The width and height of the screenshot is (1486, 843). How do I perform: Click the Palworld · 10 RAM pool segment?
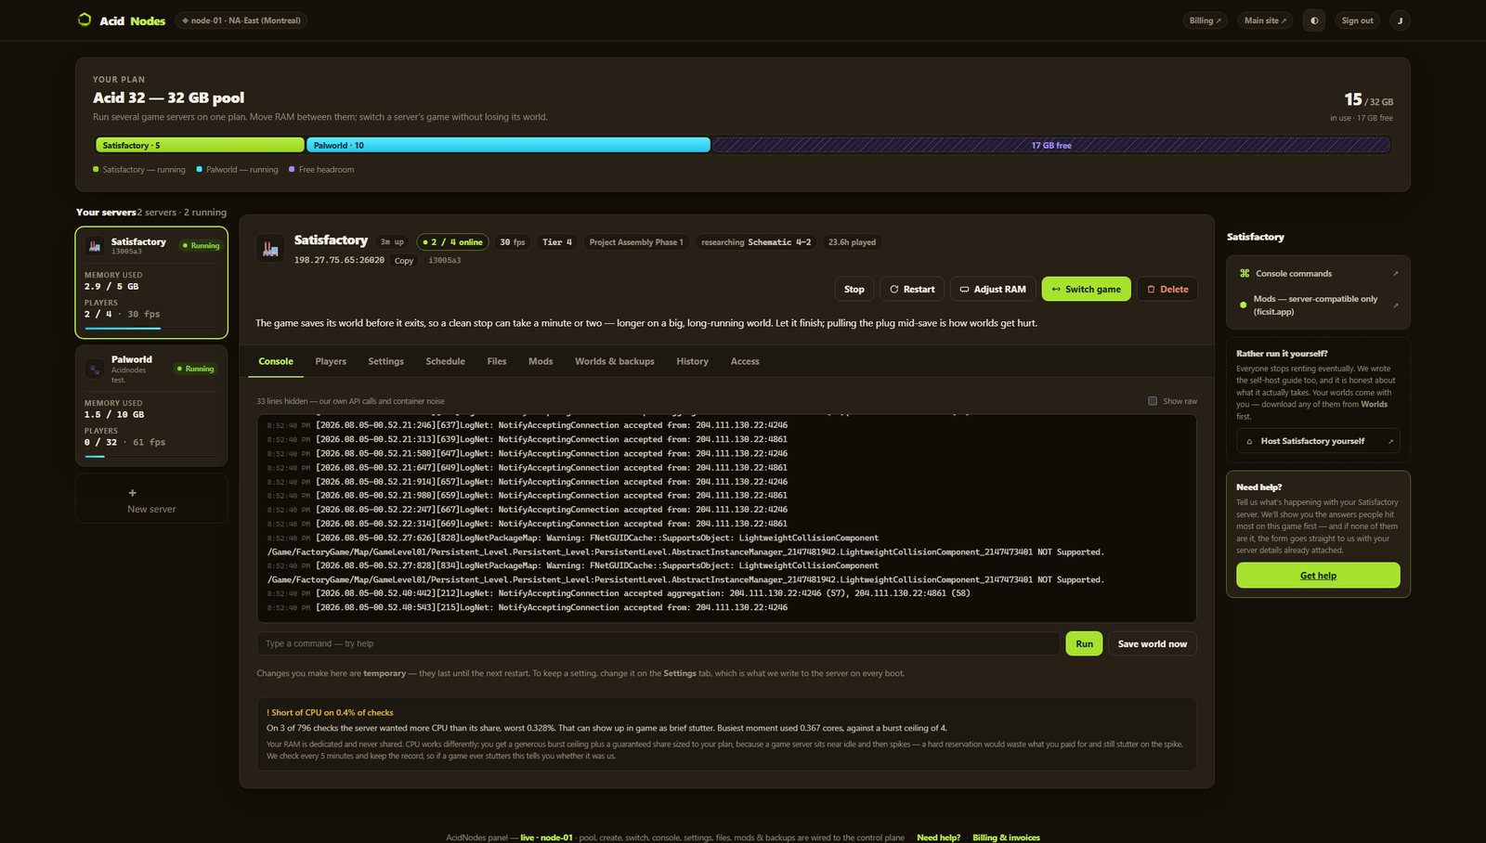(x=508, y=145)
